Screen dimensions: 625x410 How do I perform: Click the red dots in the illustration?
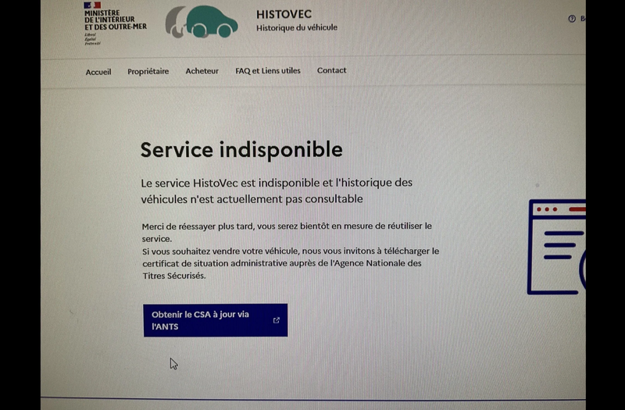coord(547,209)
